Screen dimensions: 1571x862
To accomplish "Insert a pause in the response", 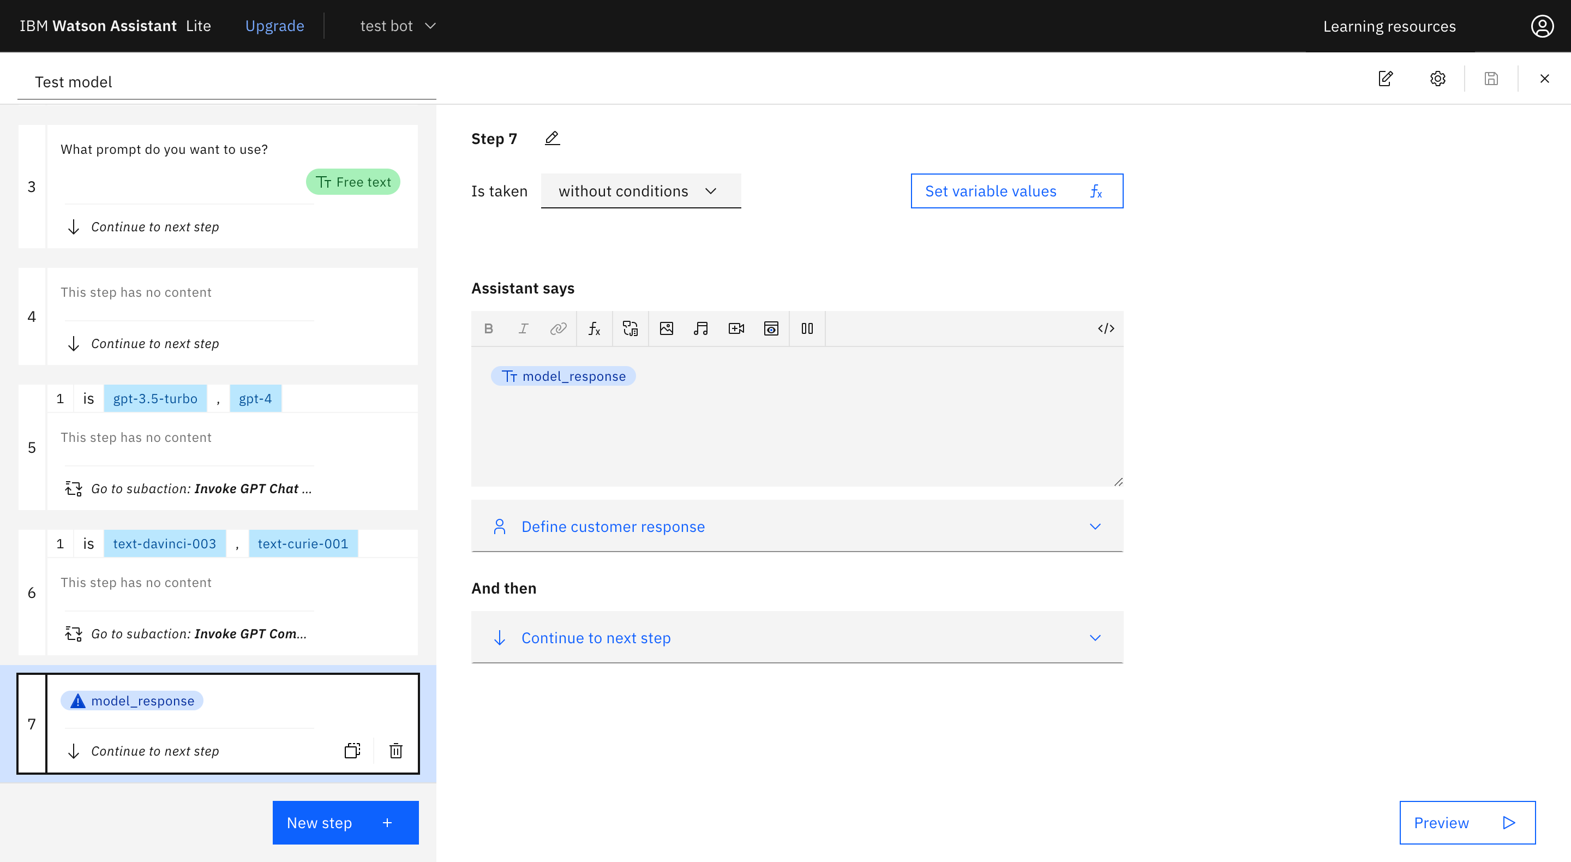I will click(807, 329).
